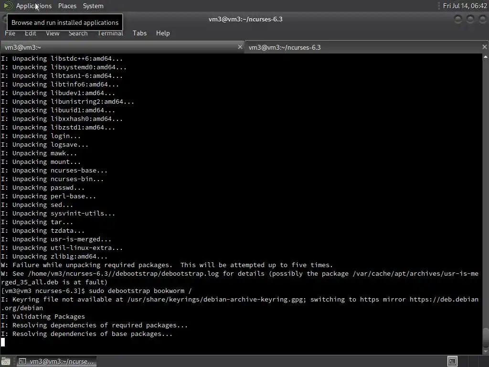489x367 pixels.
Task: Click the scrollbar up arrow
Action: [x=486, y=57]
